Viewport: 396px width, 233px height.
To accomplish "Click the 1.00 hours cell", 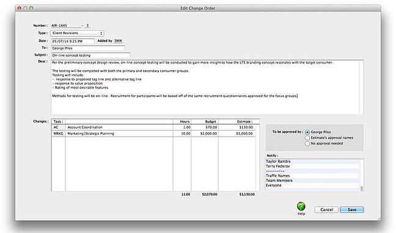I will click(182, 127).
